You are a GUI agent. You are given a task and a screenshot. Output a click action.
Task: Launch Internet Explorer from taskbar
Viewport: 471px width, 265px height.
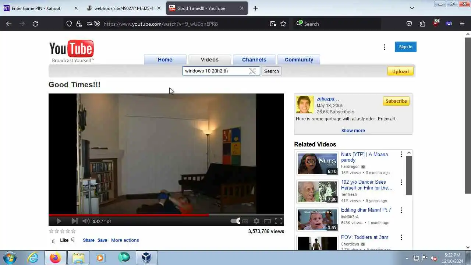point(33,258)
